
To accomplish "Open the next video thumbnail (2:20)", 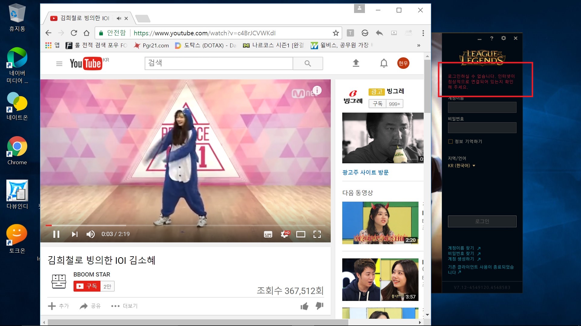I will (x=380, y=223).
